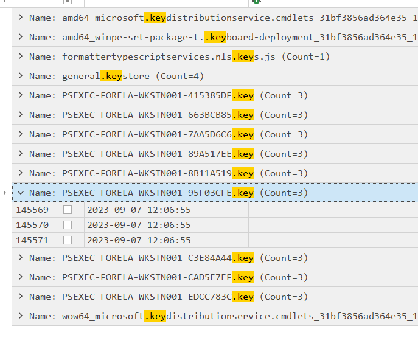This screenshot has height=341, width=418.
Task: Select line number 145571
Action: click(32, 240)
